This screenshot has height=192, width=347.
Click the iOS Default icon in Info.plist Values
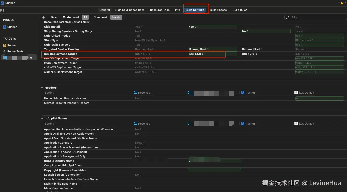point(296,124)
